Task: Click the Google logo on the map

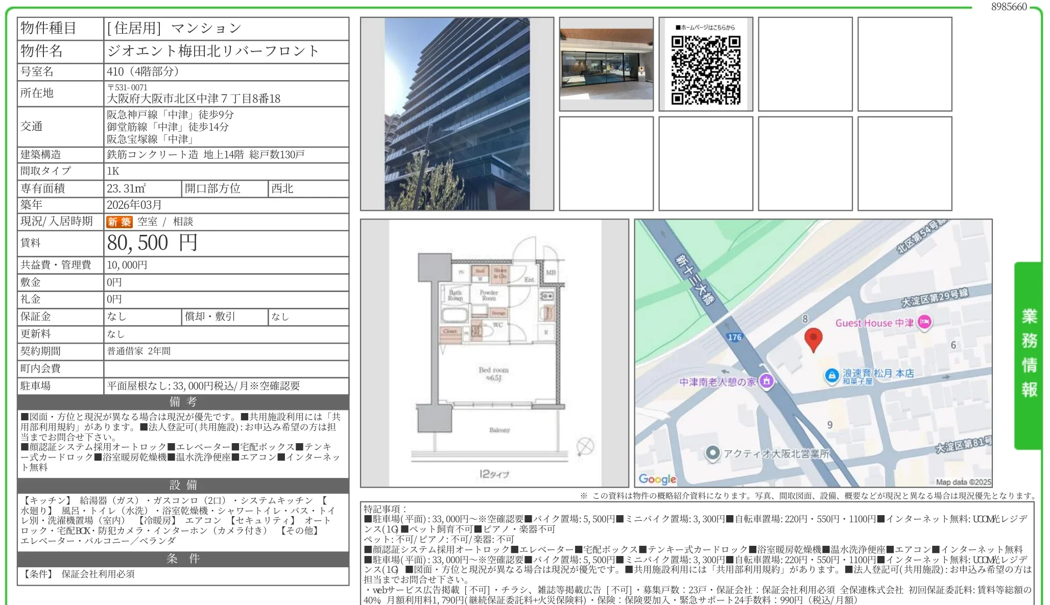Action: coord(657,479)
